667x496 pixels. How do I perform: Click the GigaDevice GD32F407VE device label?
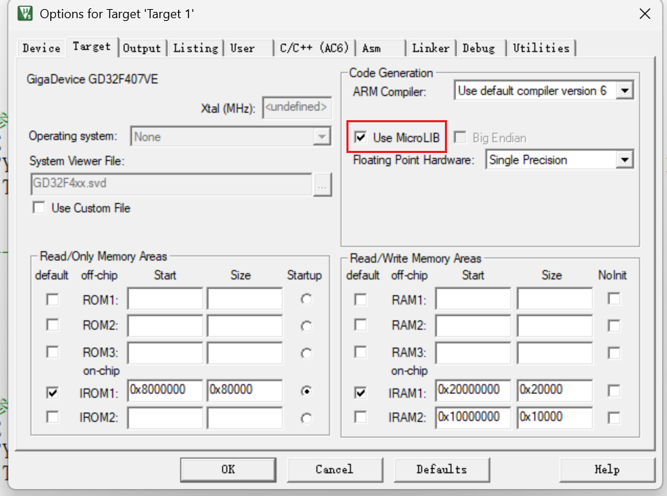tap(92, 79)
